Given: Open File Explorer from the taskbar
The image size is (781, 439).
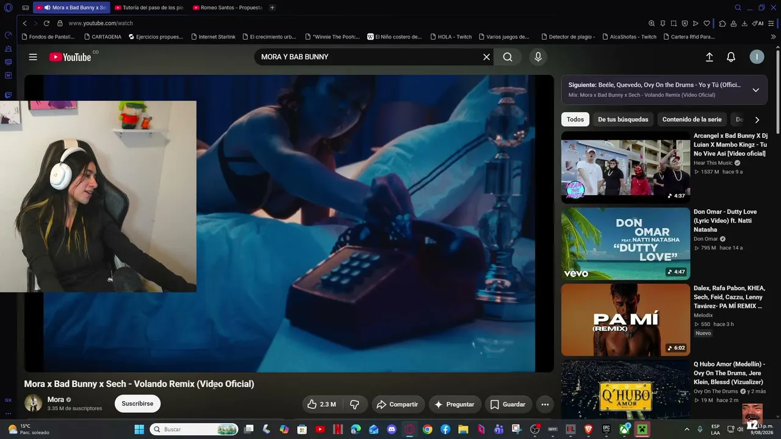Looking at the screenshot, I should pyautogui.click(x=463, y=429).
